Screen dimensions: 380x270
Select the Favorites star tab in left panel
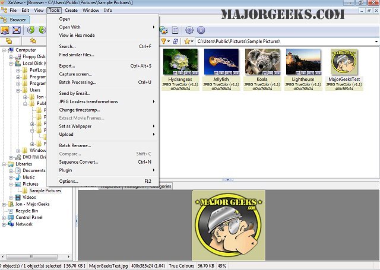pyautogui.click(x=33, y=41)
